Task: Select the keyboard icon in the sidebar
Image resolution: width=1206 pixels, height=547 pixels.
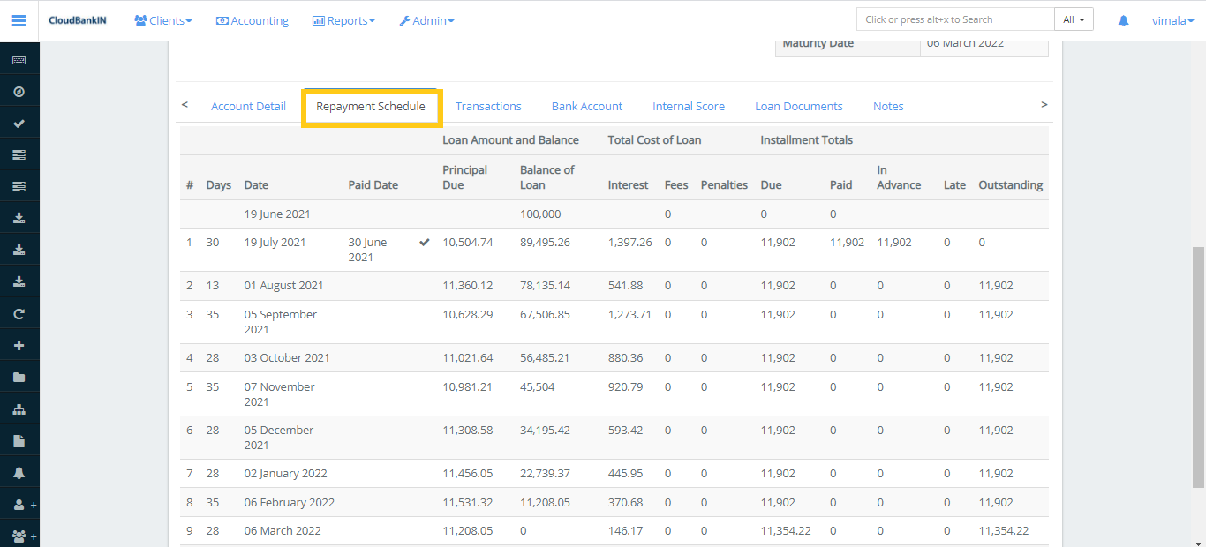Action: pyautogui.click(x=19, y=60)
